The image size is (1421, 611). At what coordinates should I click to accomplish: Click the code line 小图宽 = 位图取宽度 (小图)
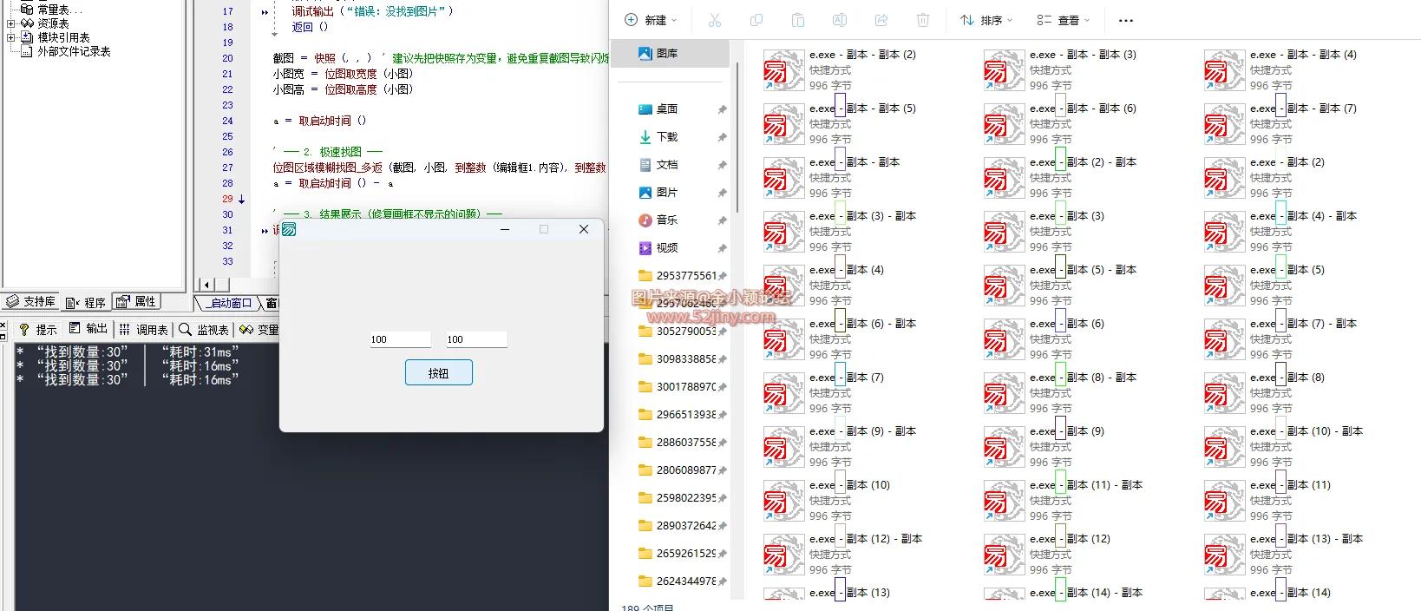click(343, 74)
